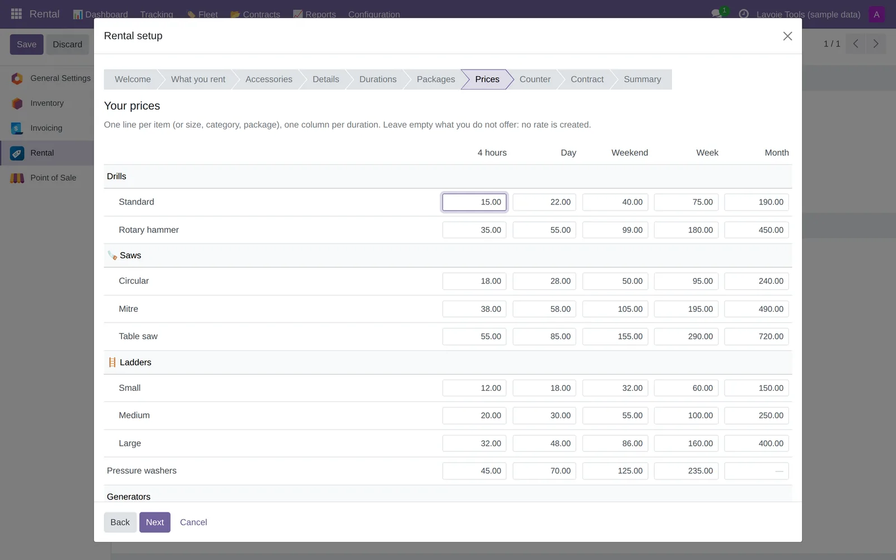
Task: Click the Saws category icon
Action: pyautogui.click(x=112, y=255)
